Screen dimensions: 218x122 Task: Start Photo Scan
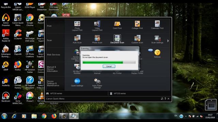click(x=97, y=39)
